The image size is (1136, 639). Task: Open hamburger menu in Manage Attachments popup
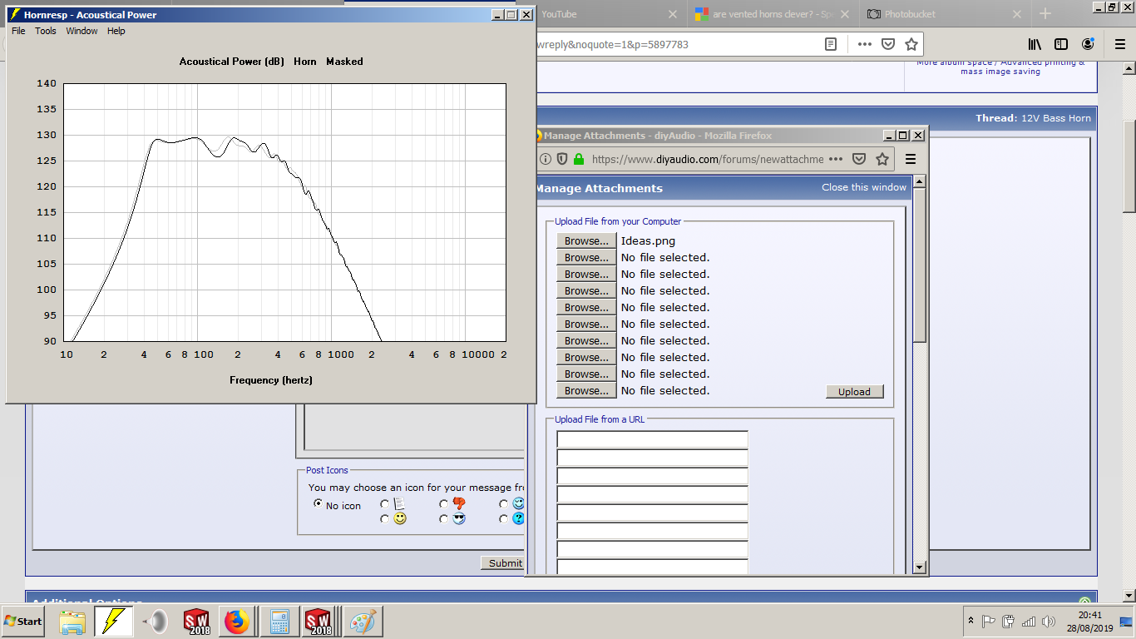coord(911,159)
